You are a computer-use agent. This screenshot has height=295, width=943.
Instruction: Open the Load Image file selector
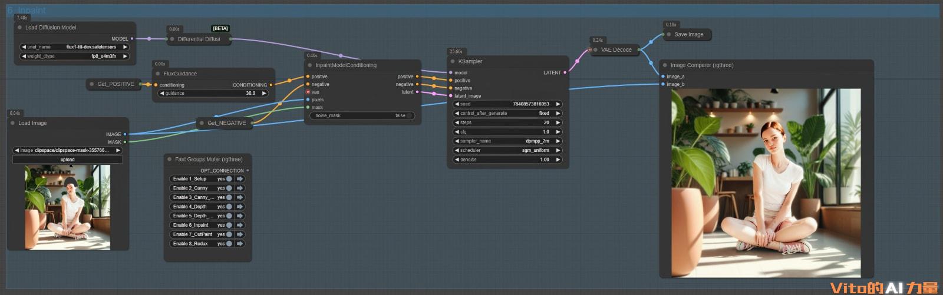tap(67, 150)
